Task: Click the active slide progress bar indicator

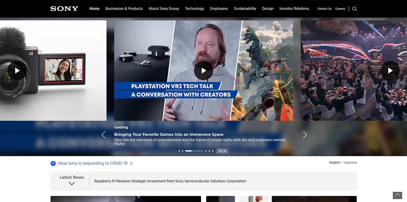Action: 194,151
